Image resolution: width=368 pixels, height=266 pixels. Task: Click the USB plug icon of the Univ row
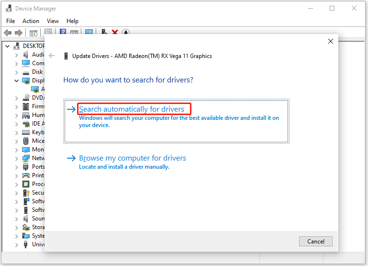pos(25,244)
